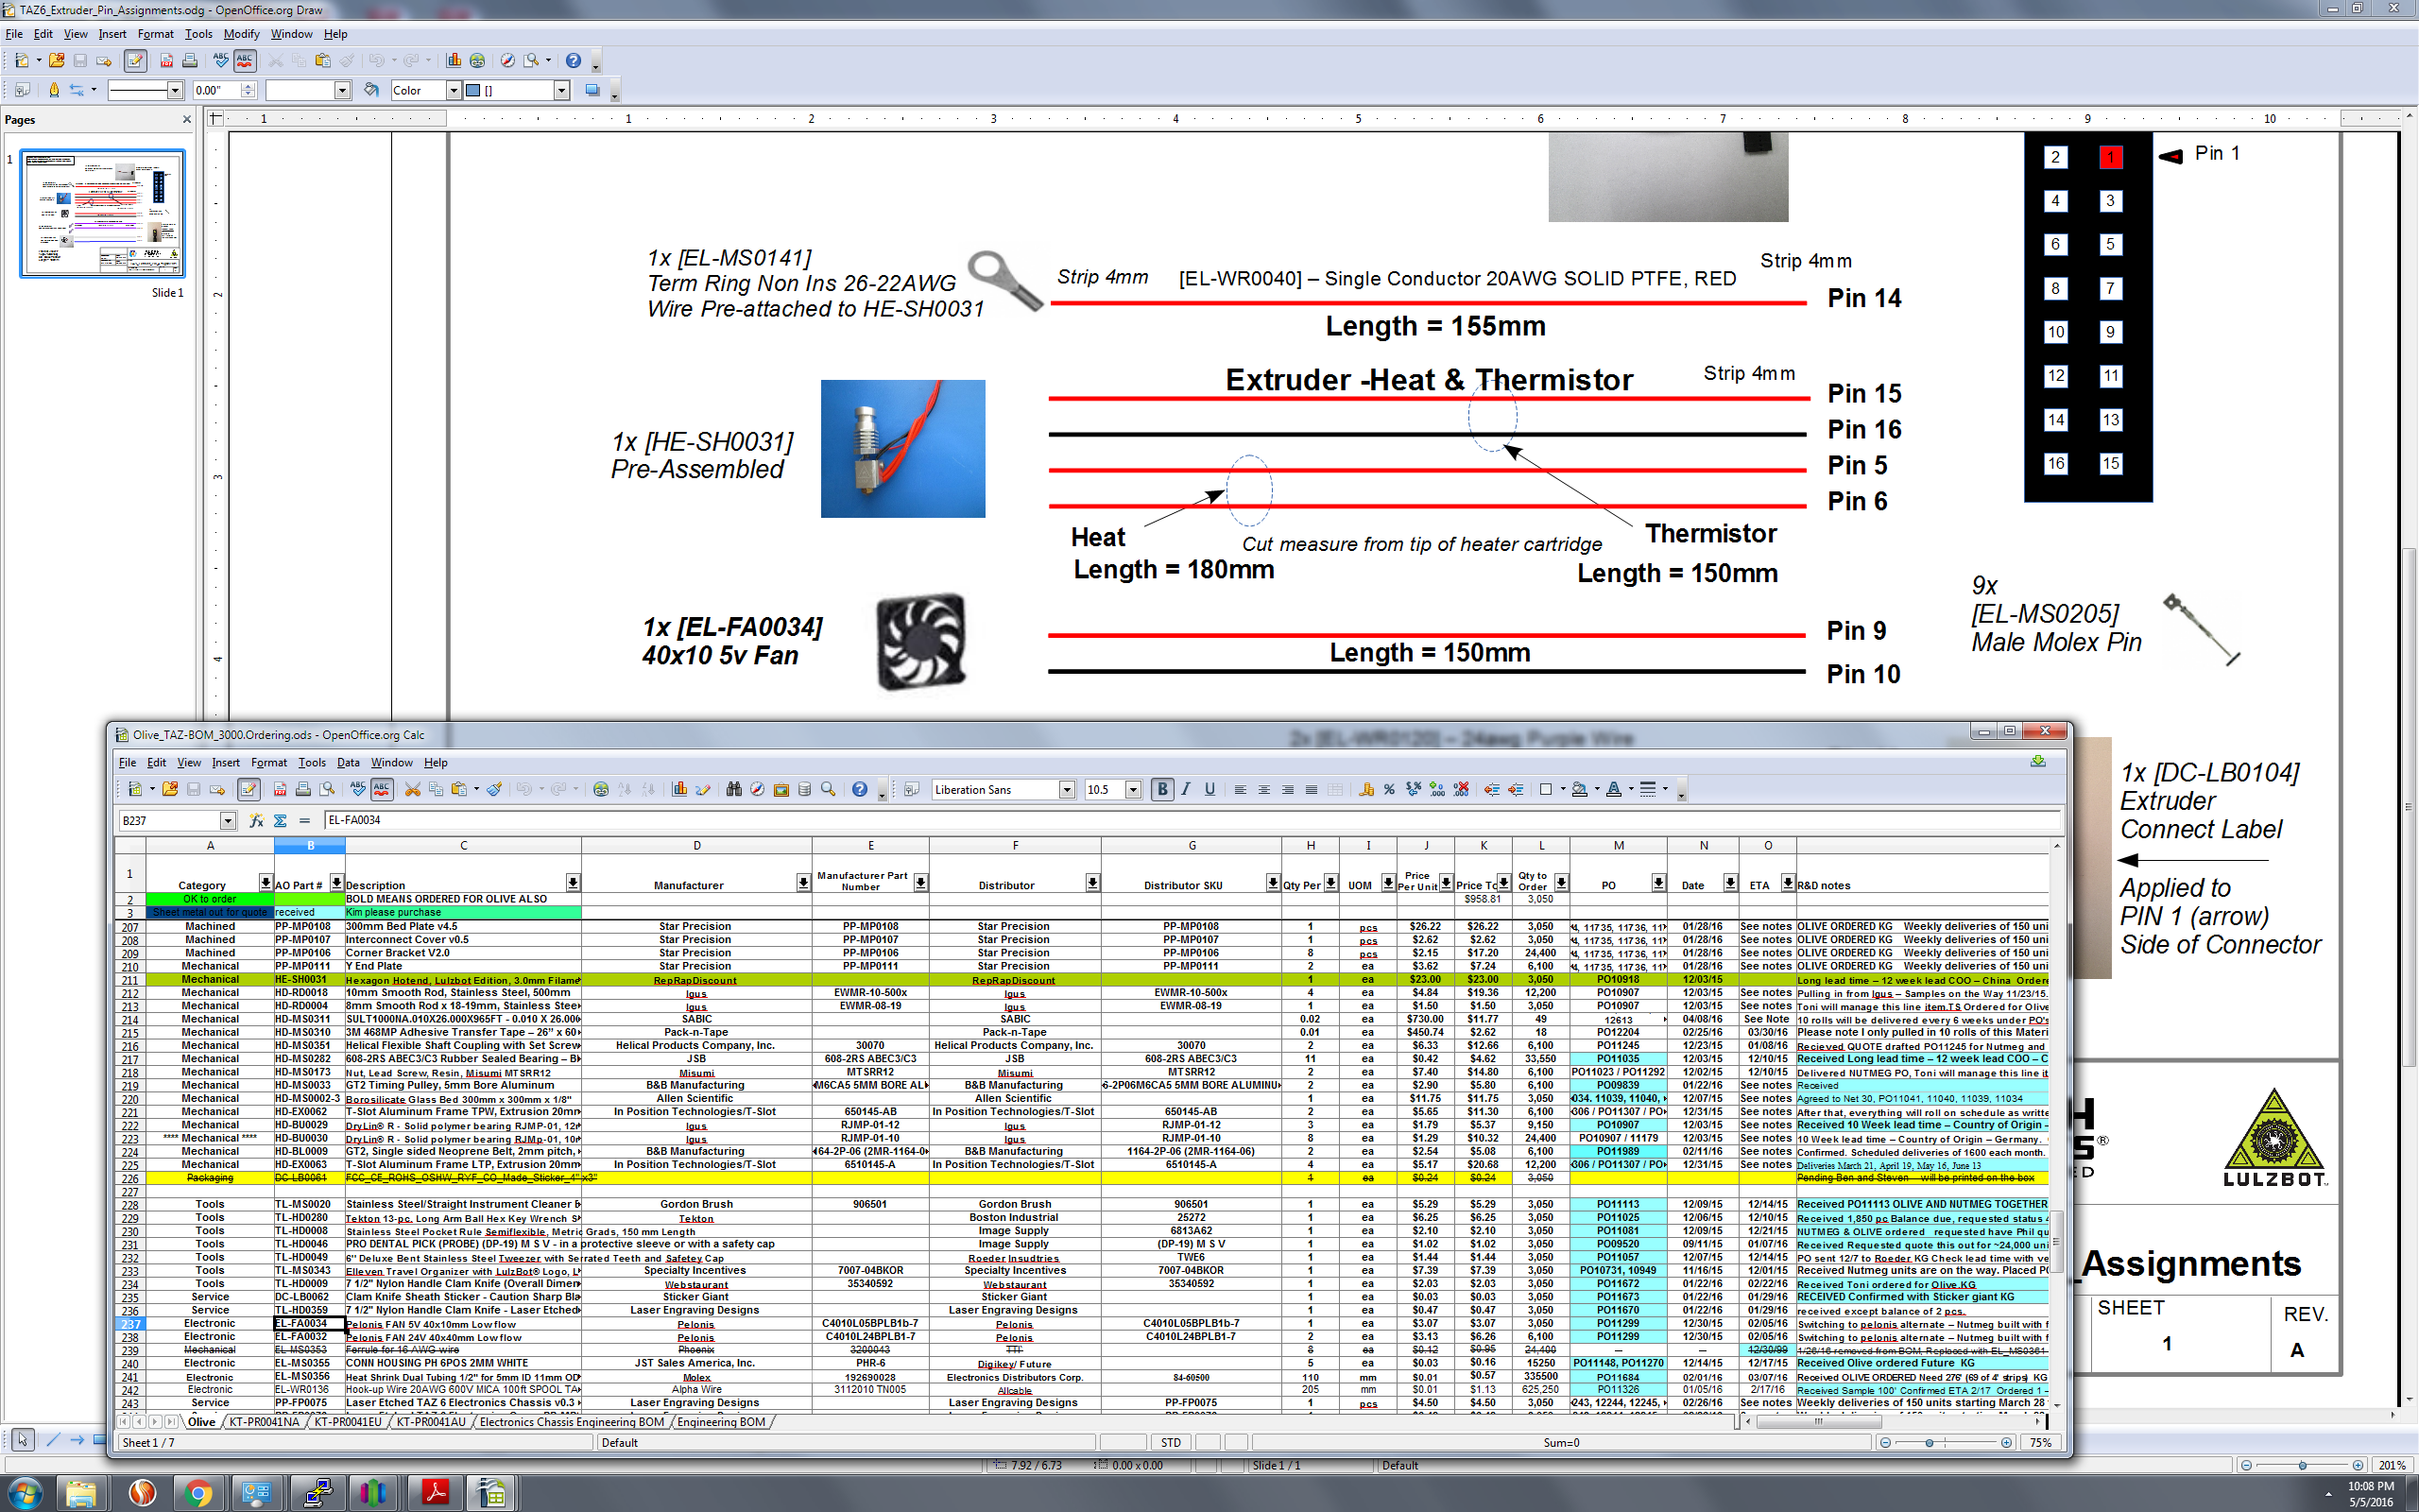This screenshot has width=2419, height=1512.
Task: Open the Distributor column filter dropdown
Action: pos(1092,883)
